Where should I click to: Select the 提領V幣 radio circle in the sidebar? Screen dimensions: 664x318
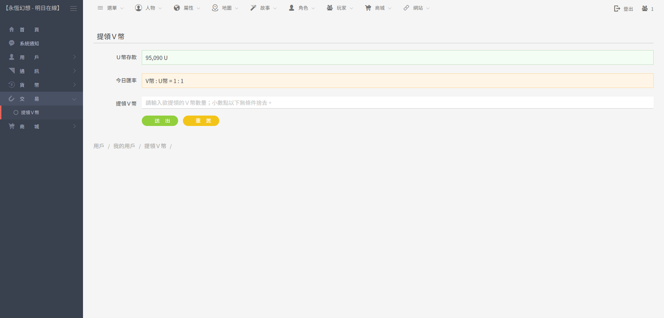click(x=16, y=113)
